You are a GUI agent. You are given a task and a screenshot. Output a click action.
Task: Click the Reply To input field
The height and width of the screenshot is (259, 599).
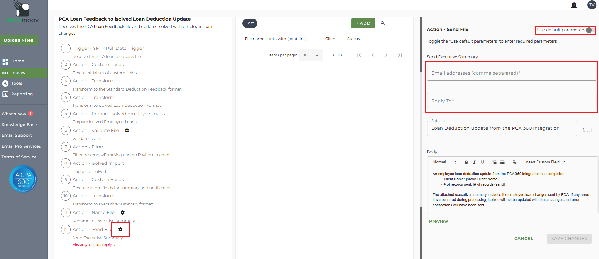point(511,101)
